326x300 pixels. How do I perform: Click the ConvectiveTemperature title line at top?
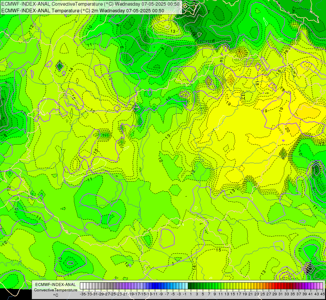coord(90,4)
